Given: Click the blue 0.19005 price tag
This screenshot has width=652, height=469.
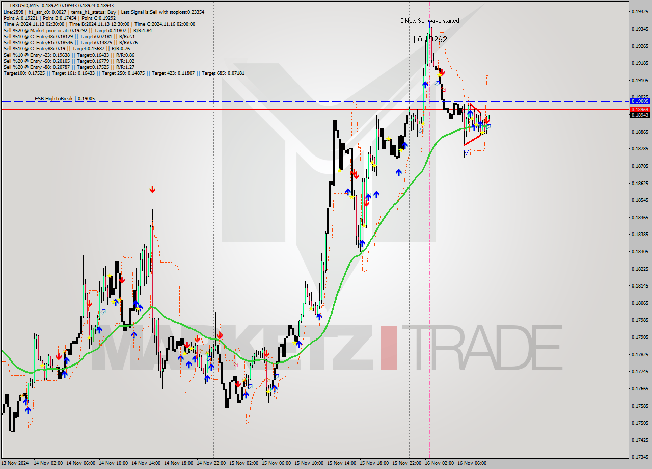Looking at the screenshot, I should click(x=640, y=101).
